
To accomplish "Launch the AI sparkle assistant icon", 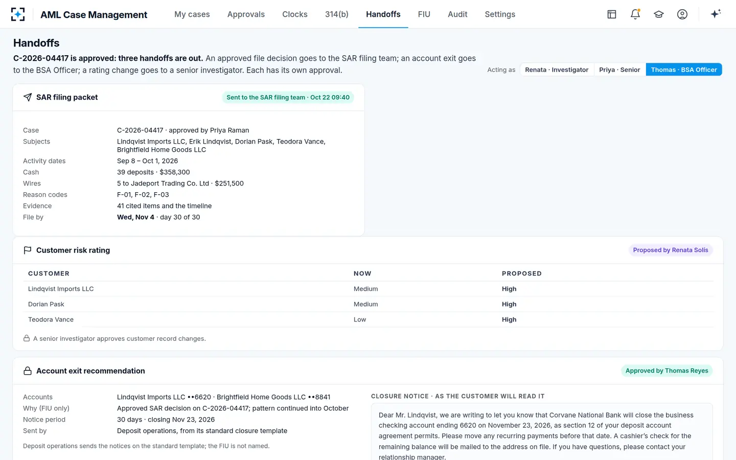I will (716, 14).
